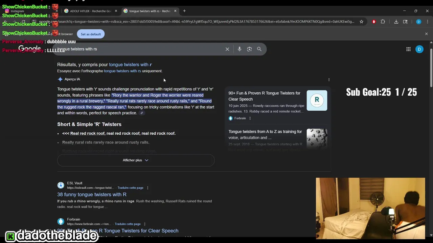Expand AI overview with Afficher plus
This screenshot has height=243, width=433.
(136, 160)
